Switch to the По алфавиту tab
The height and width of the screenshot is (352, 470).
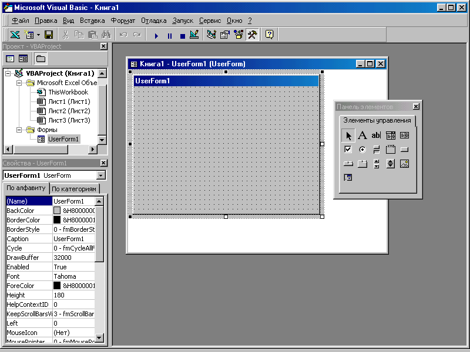[26, 188]
